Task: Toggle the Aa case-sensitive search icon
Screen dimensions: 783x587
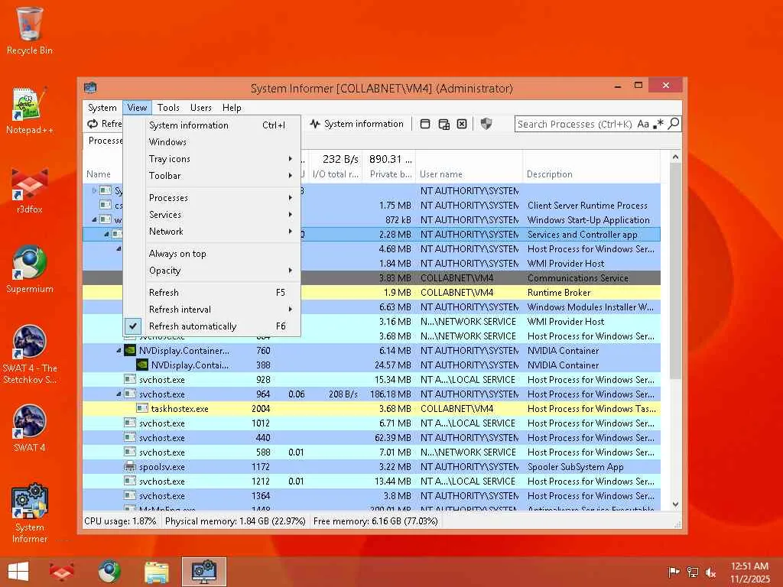Action: (643, 124)
